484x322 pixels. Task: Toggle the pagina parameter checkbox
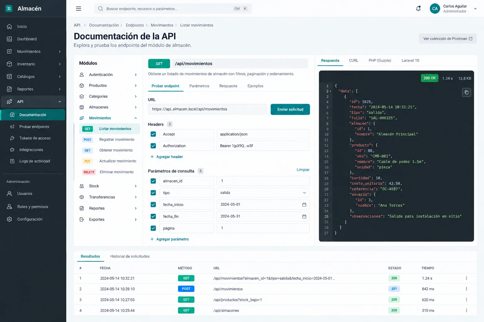153,228
